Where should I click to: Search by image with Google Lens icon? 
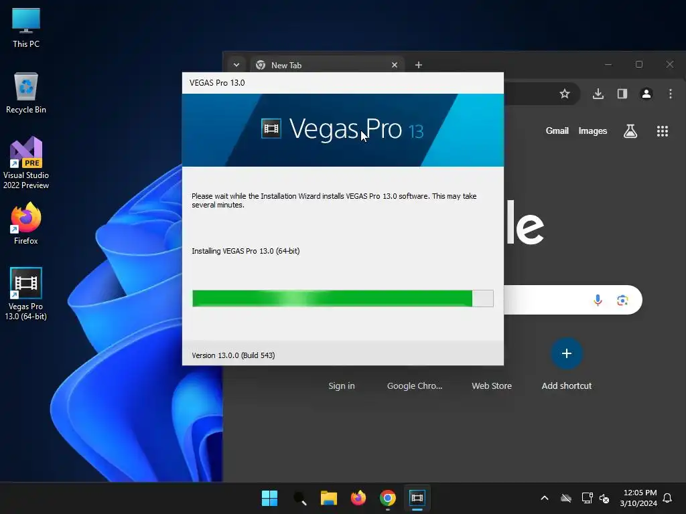[x=622, y=300]
